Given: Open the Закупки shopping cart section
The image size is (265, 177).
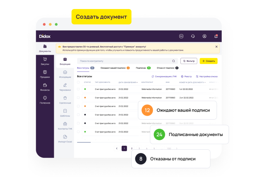Looking at the screenshot, I should click(45, 61).
